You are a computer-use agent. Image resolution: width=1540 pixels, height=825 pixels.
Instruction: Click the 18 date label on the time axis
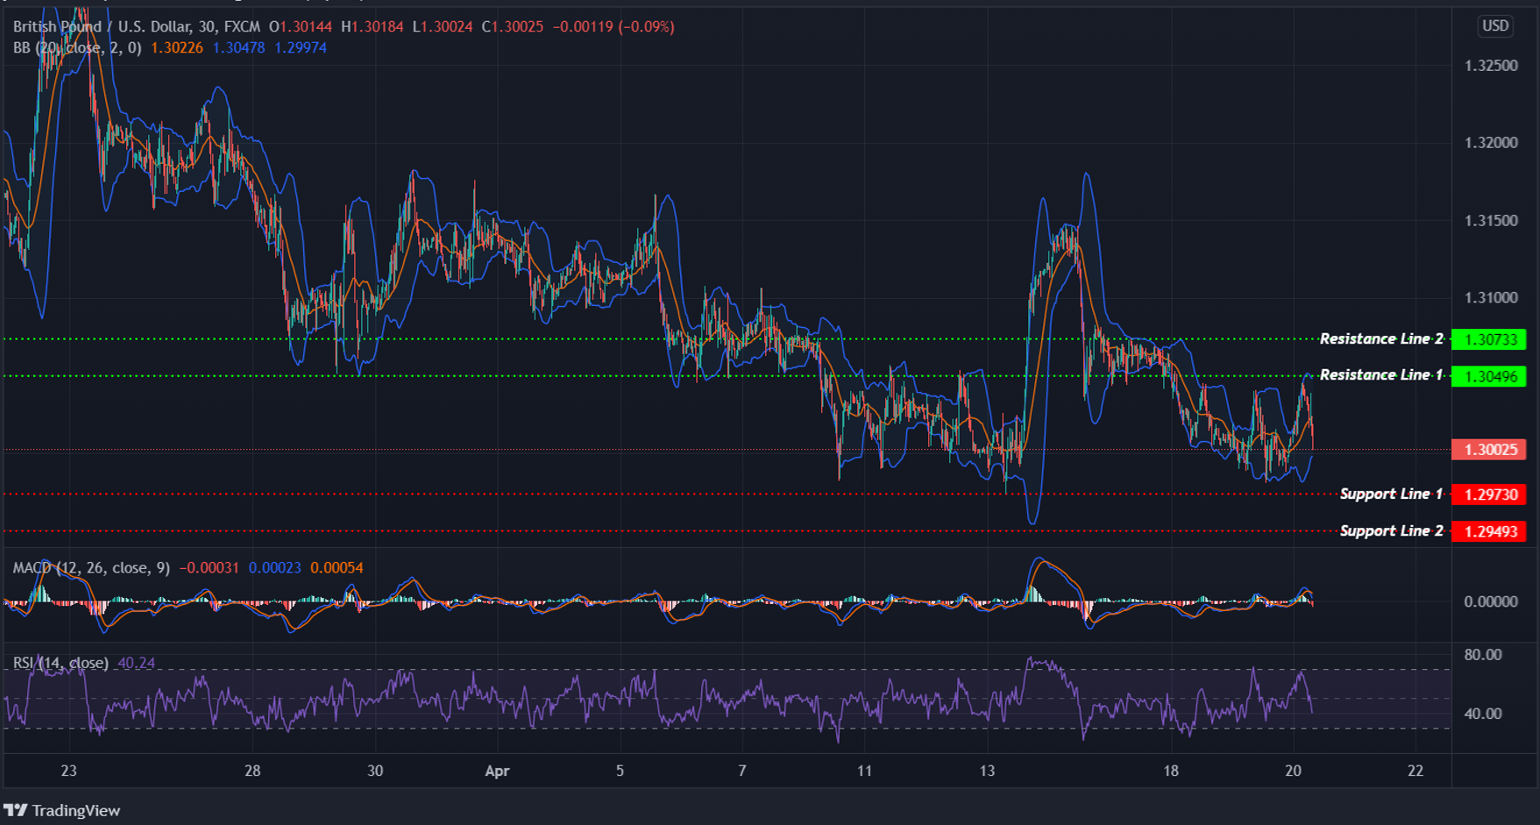point(1170,772)
